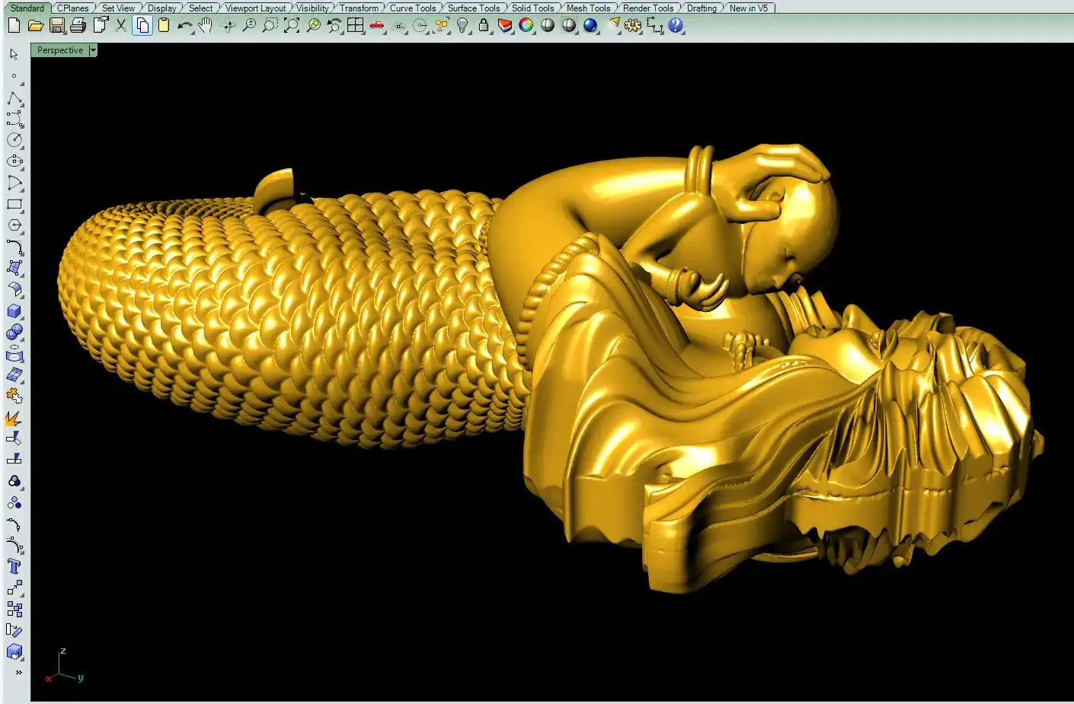Select the Rectangle tool
Viewport: 1074px width, 704px height.
pyautogui.click(x=14, y=204)
